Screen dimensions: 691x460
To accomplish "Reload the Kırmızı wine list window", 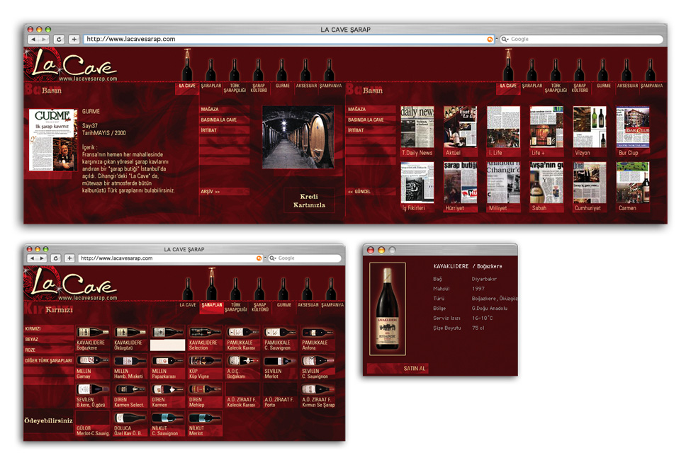I will (x=56, y=258).
